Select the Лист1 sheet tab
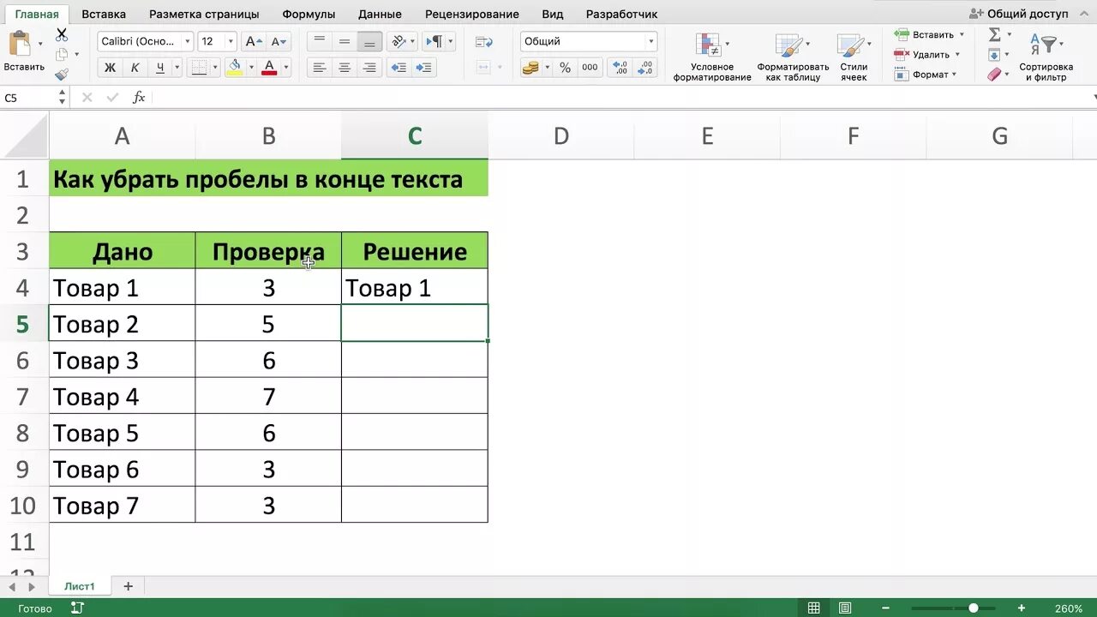 pos(80,586)
